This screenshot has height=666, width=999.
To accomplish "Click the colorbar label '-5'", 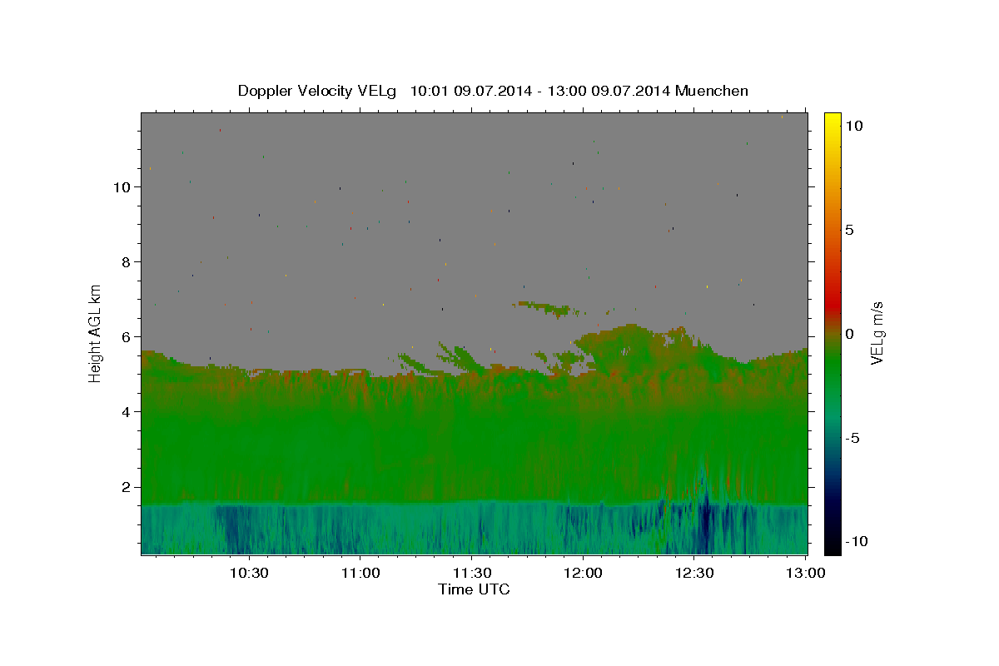I will 852,438.
